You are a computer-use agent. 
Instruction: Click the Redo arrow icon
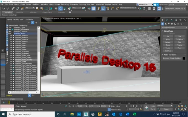pyautogui.click(x=8, y=9)
